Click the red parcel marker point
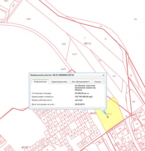 coord(108,117)
